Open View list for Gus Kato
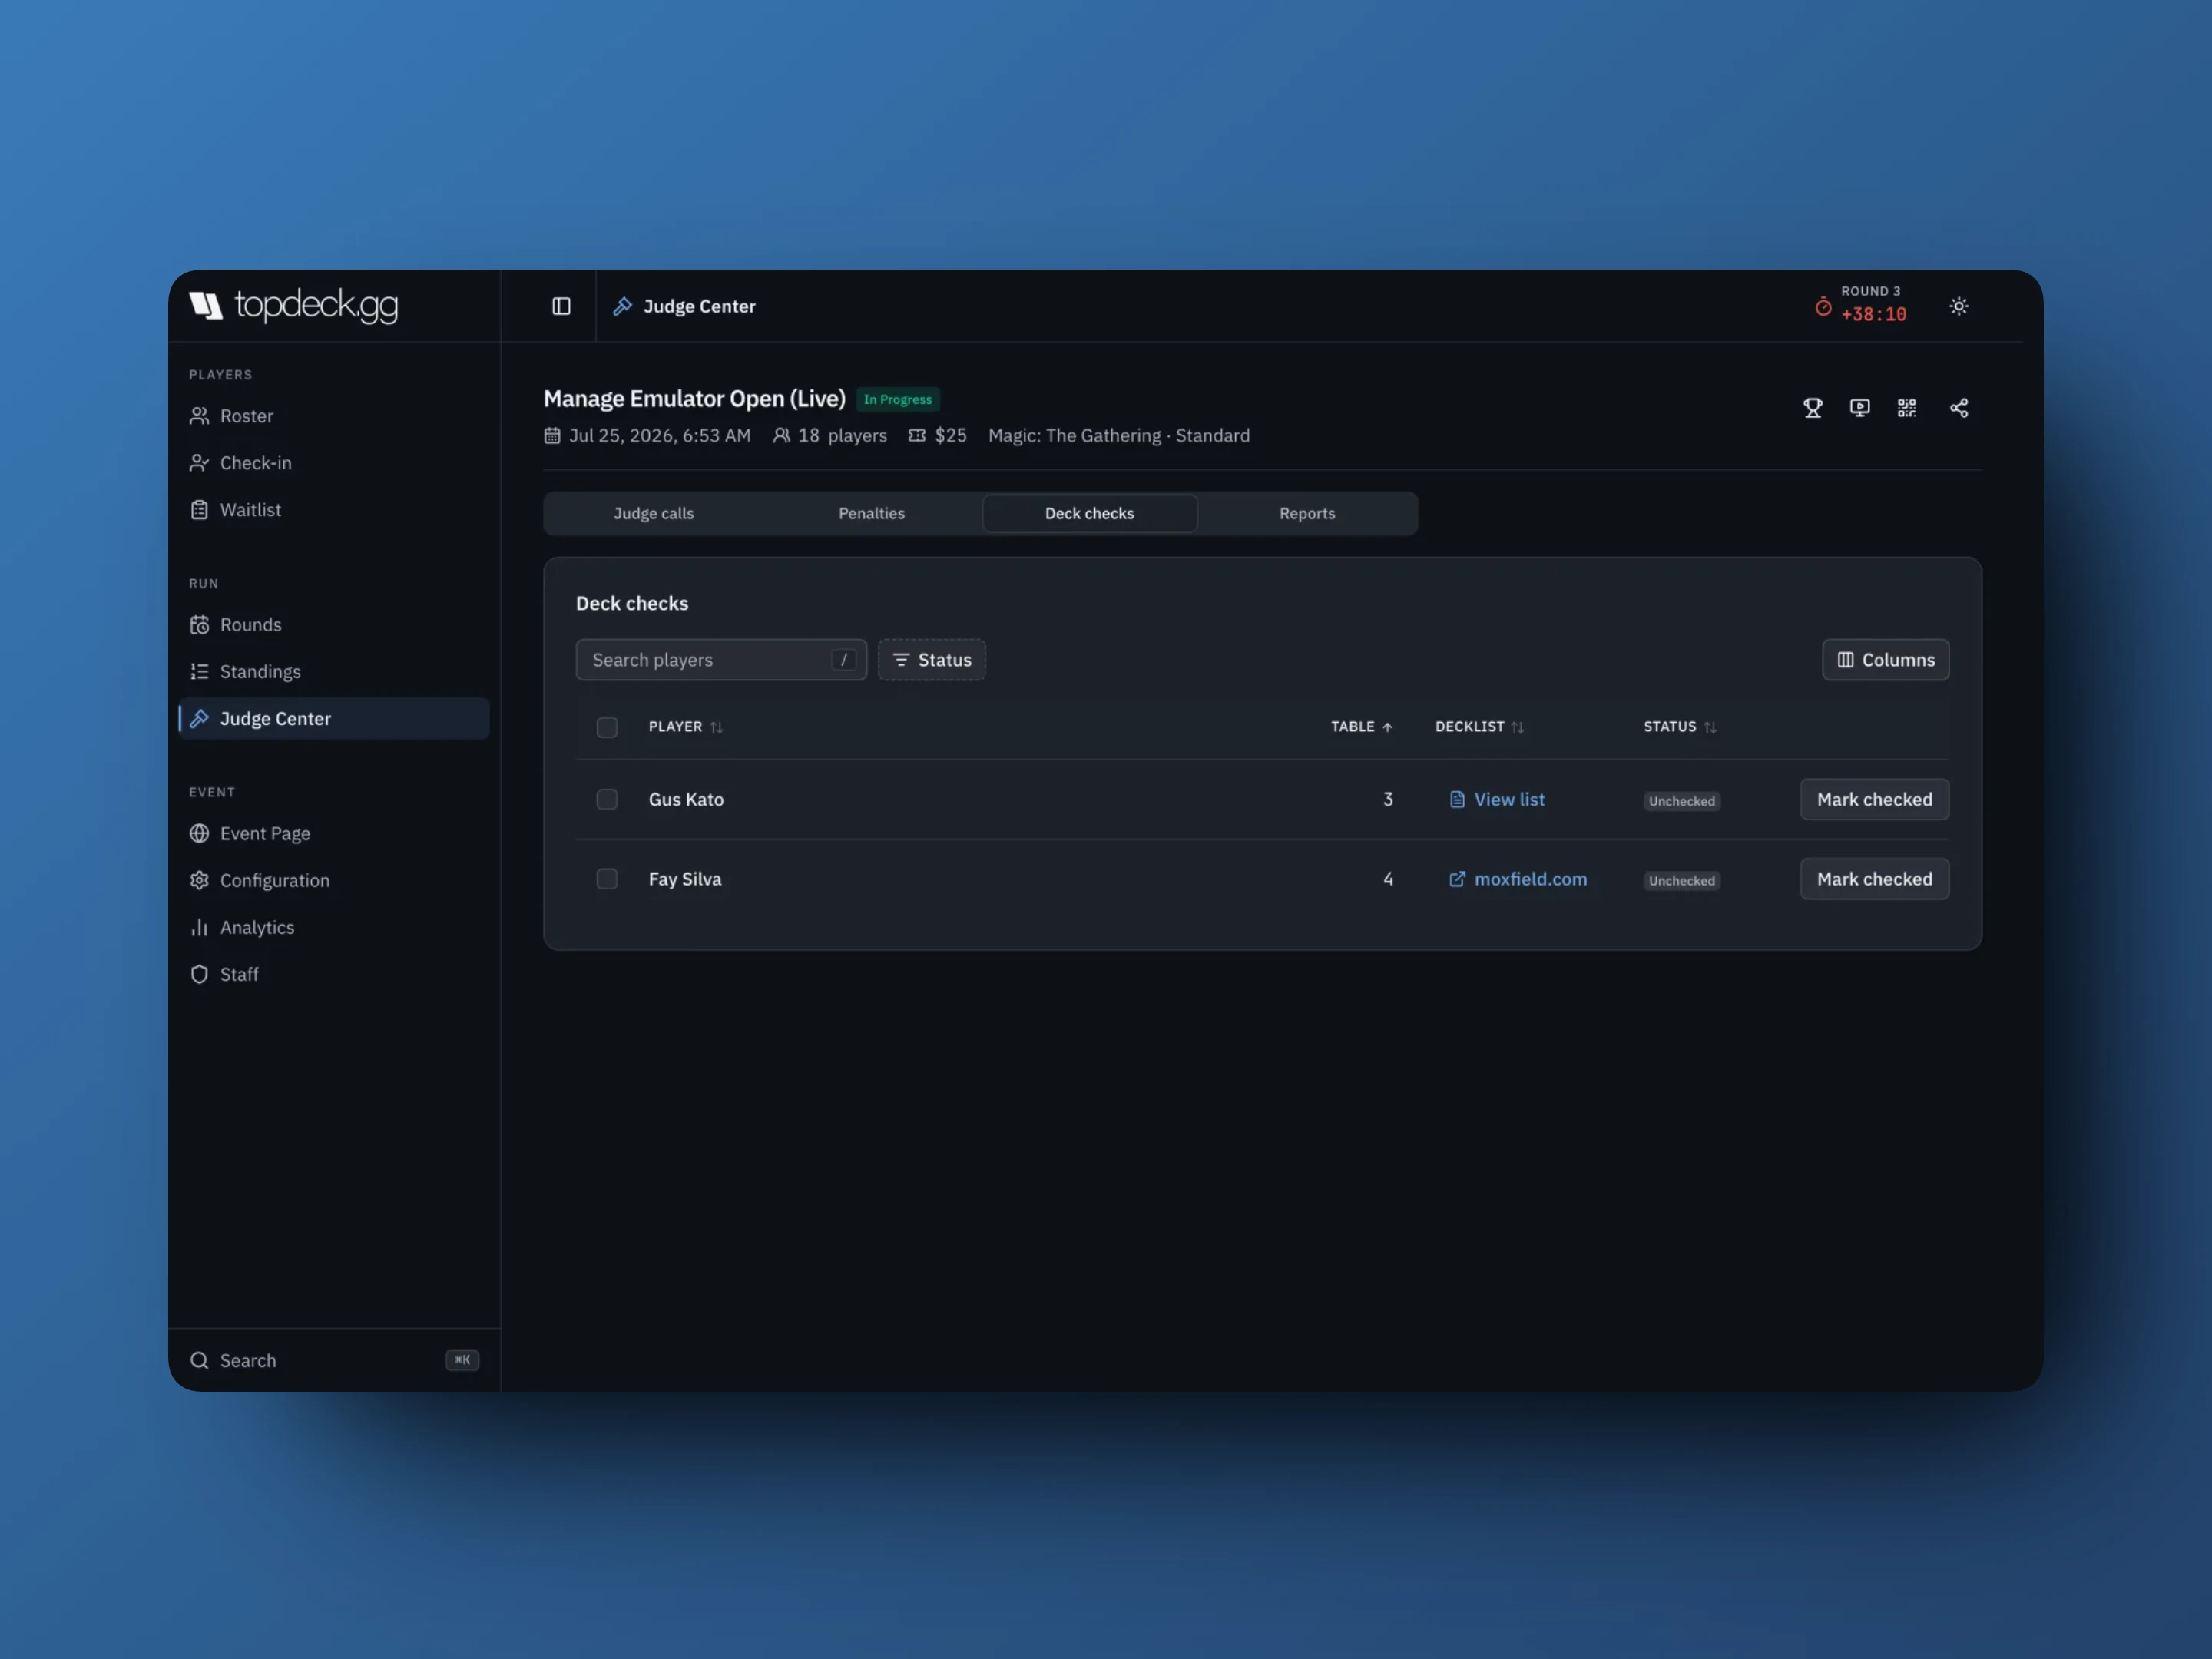Image resolution: width=2212 pixels, height=1659 pixels. point(1496,799)
